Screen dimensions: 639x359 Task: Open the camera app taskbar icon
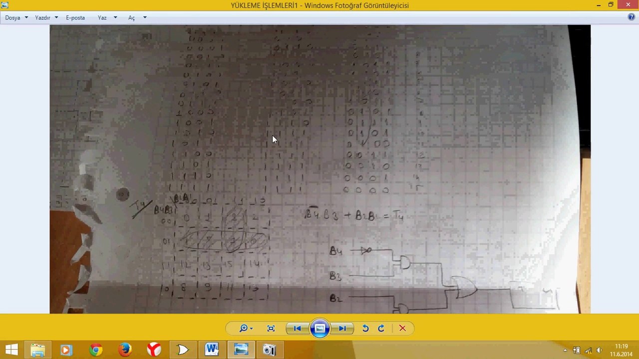pos(270,350)
